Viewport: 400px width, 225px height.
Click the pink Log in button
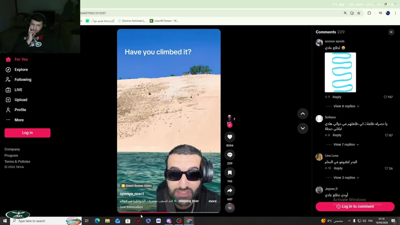tap(27, 133)
